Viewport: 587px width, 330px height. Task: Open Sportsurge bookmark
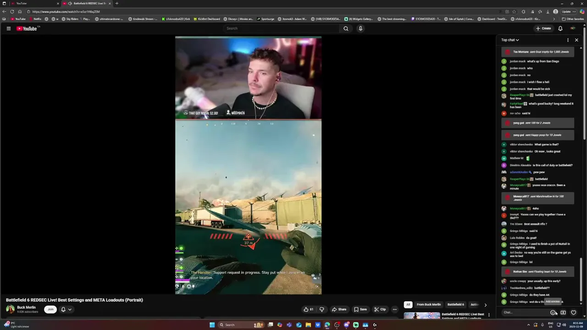point(266,19)
